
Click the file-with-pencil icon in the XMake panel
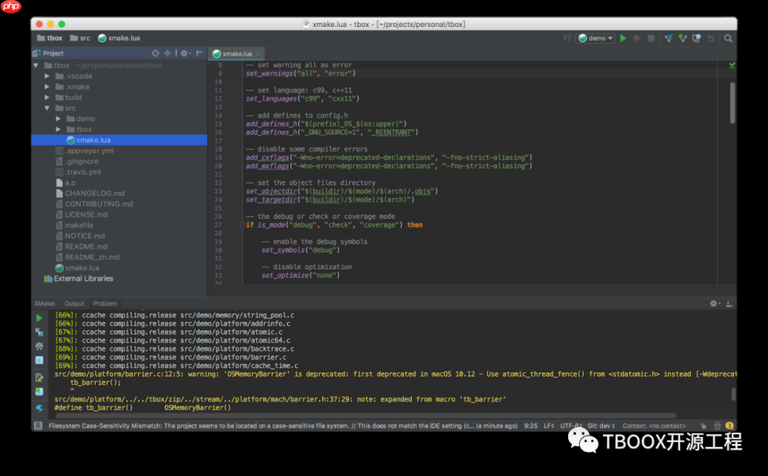39,377
